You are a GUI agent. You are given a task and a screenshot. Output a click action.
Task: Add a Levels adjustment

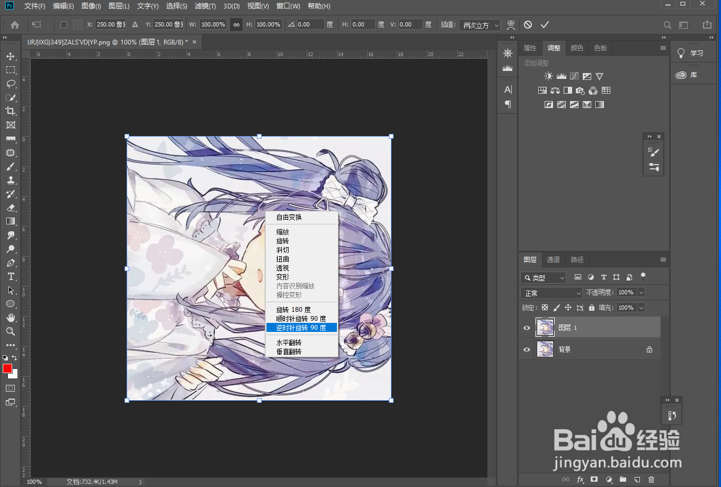click(x=561, y=76)
